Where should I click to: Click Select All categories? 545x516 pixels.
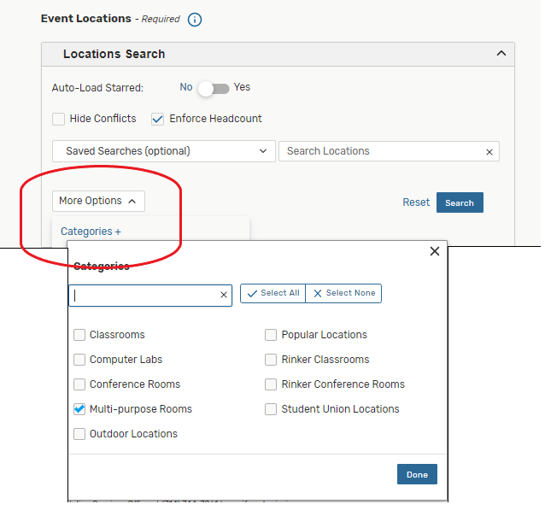[272, 293]
